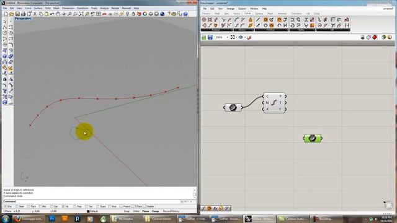Click the blue Save icon in Grasshopper canvas toolbar
This screenshot has height=223, width=397.
(210, 37)
